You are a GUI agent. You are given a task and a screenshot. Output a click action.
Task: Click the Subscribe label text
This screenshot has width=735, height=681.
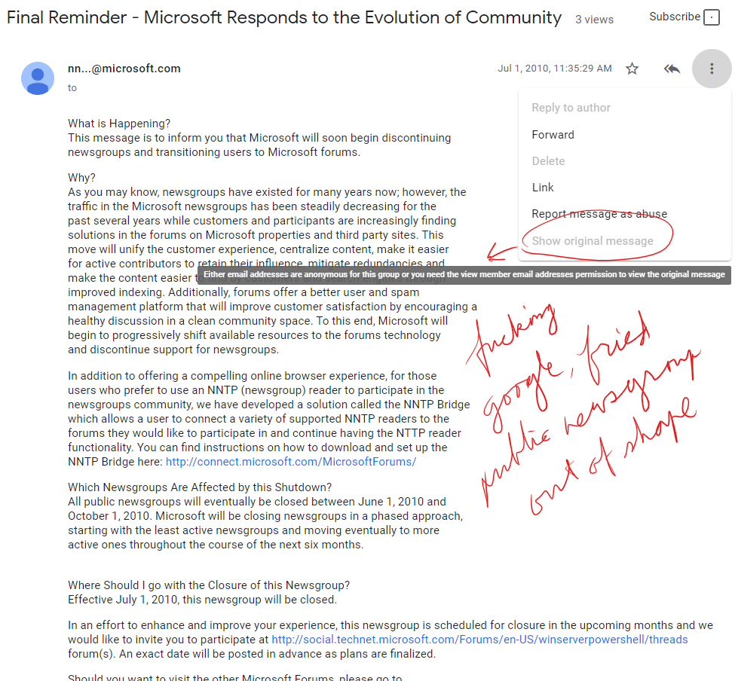(x=675, y=17)
